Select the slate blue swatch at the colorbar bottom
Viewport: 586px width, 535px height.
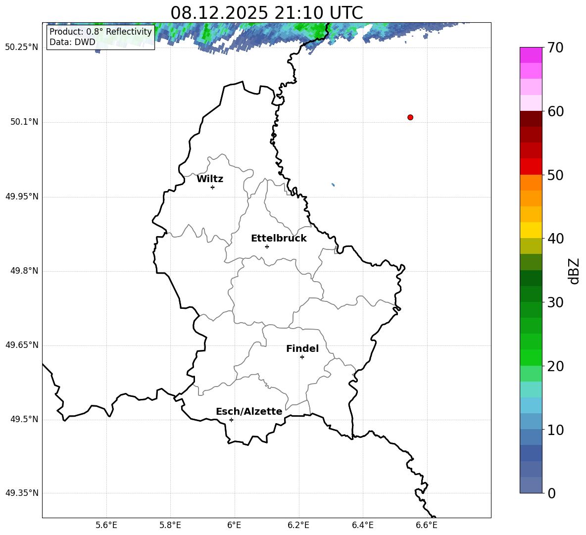pyautogui.click(x=531, y=485)
